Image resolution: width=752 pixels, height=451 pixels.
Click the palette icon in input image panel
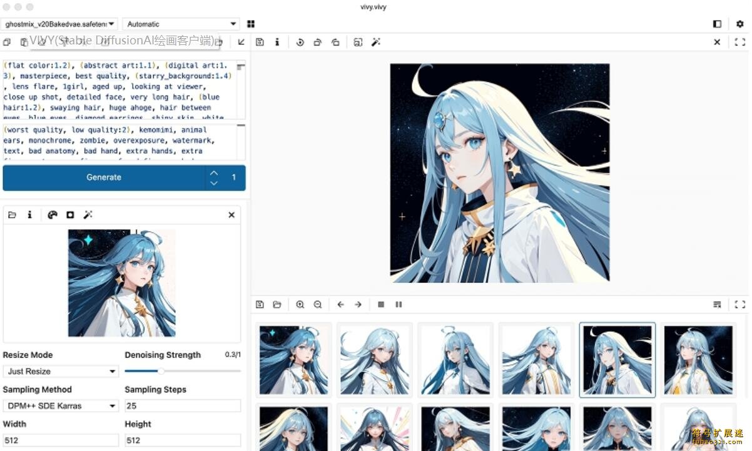[x=53, y=214]
